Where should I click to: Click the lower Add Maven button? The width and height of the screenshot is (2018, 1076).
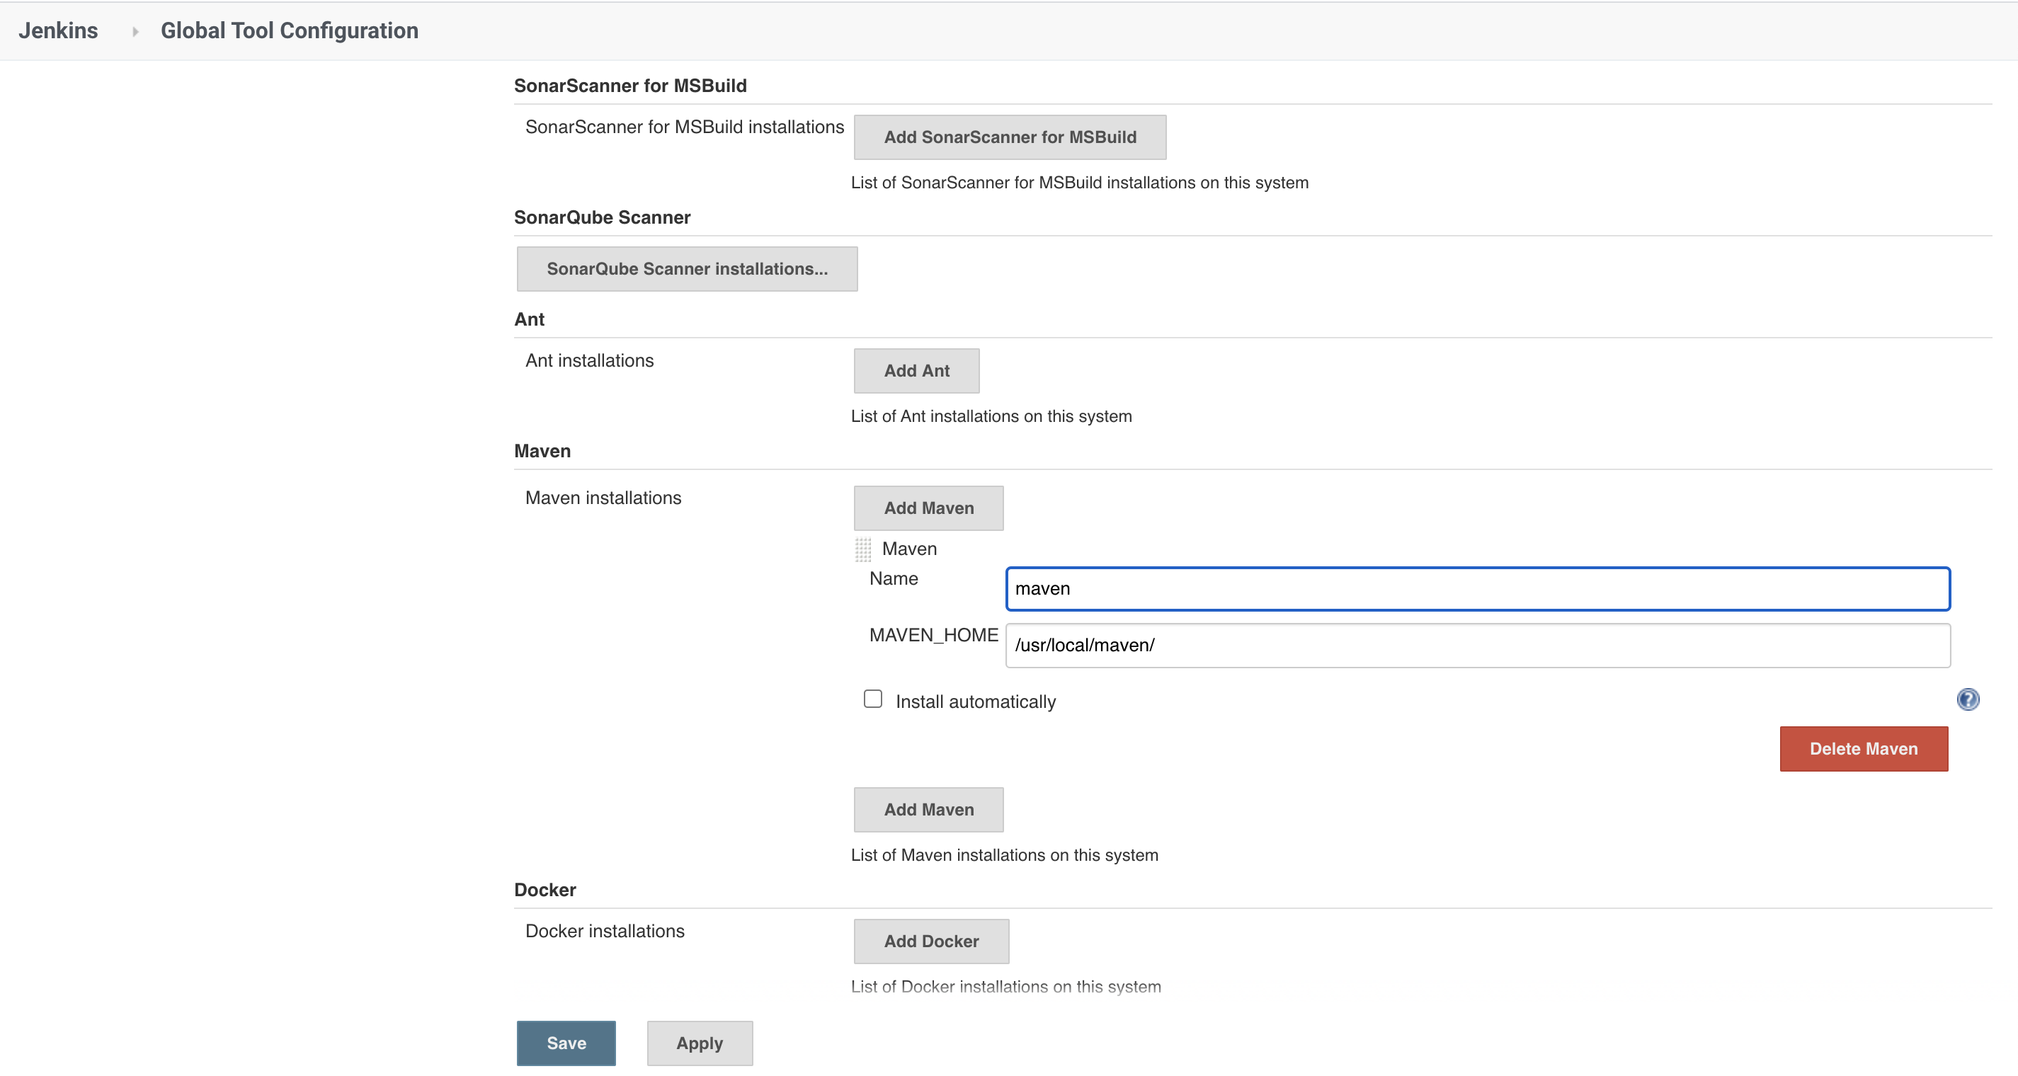[928, 809]
